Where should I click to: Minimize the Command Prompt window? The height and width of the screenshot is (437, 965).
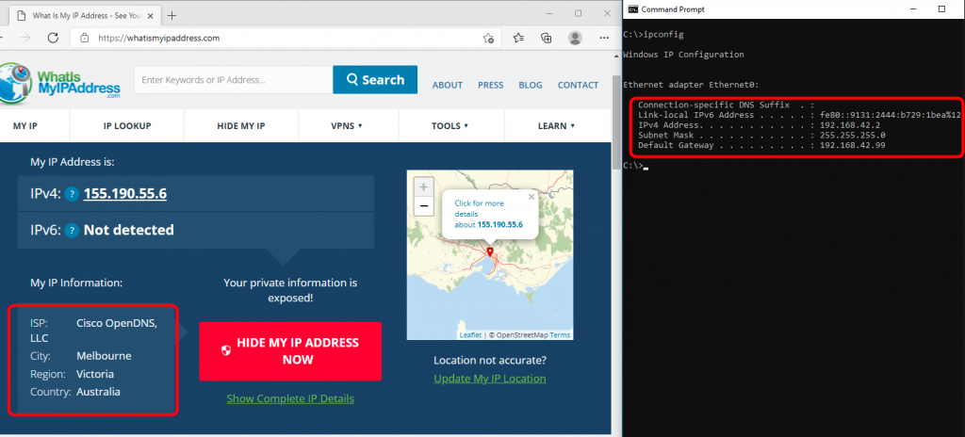(x=911, y=9)
